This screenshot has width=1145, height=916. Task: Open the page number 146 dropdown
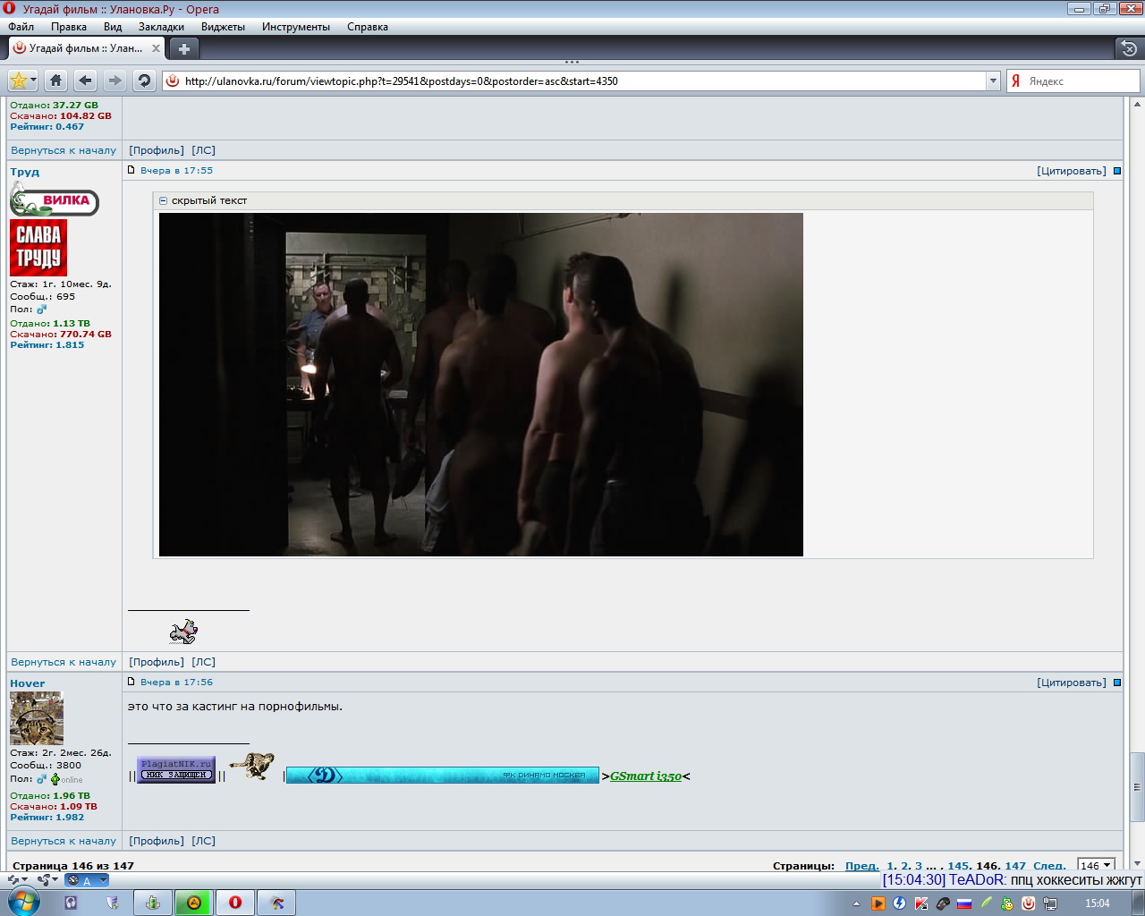pyautogui.click(x=1096, y=865)
